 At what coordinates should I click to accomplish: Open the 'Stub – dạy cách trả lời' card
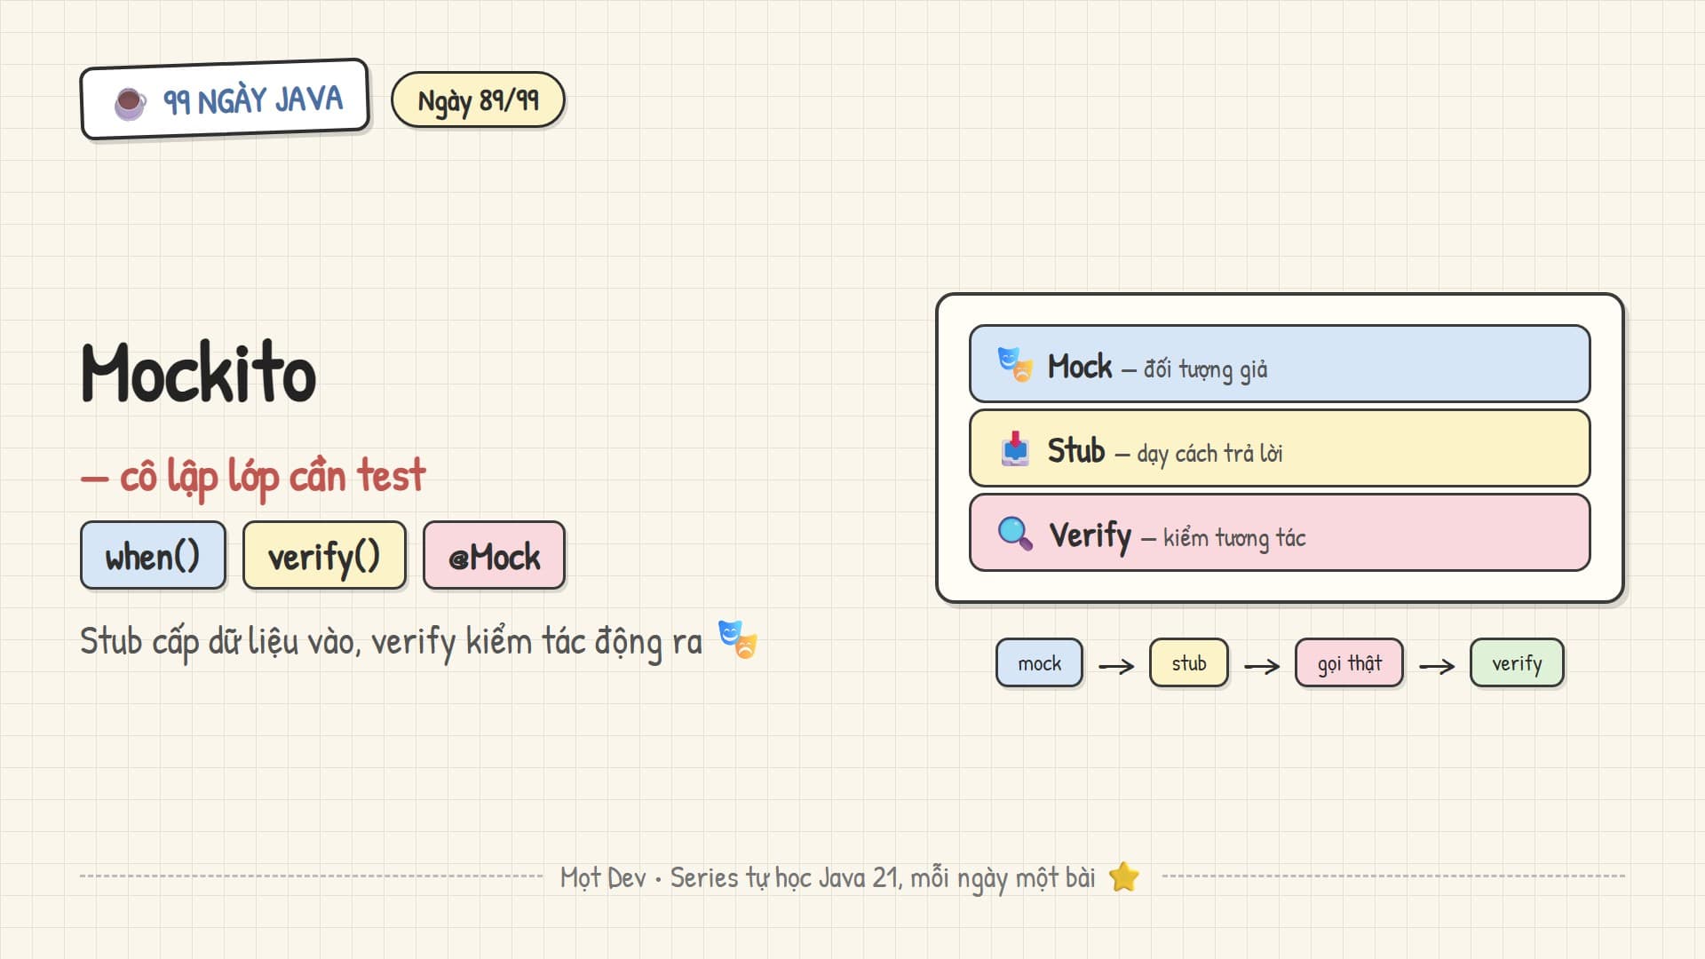click(1280, 448)
